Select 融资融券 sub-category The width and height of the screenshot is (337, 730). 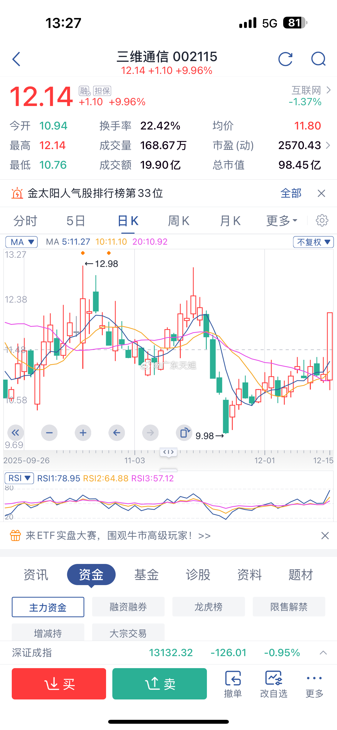128,607
